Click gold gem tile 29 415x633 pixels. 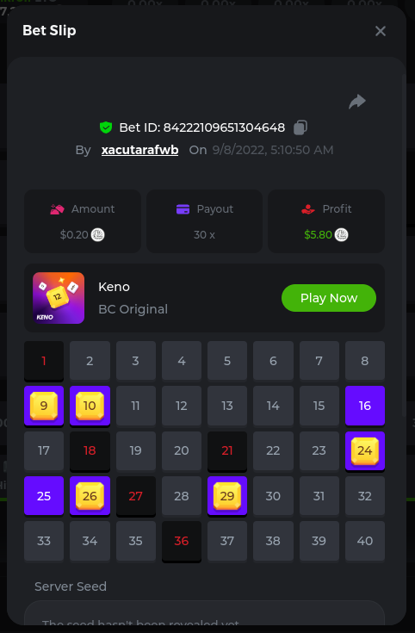click(227, 496)
